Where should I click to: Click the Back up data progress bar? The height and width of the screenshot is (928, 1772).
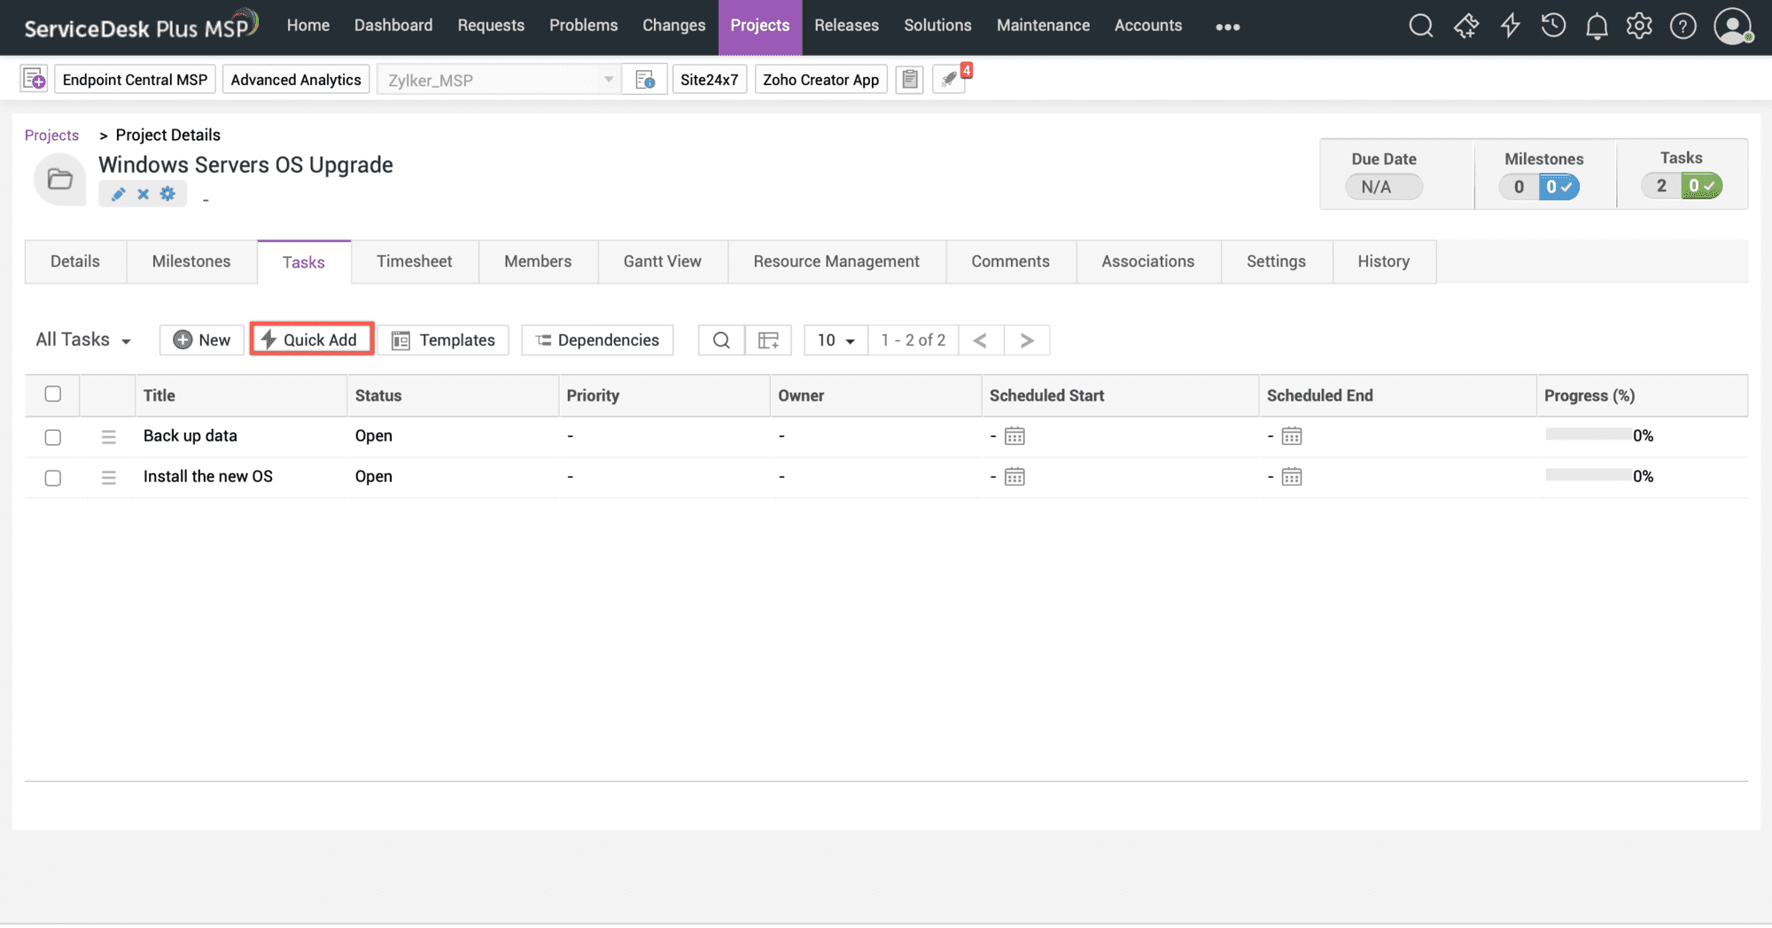click(x=1589, y=435)
